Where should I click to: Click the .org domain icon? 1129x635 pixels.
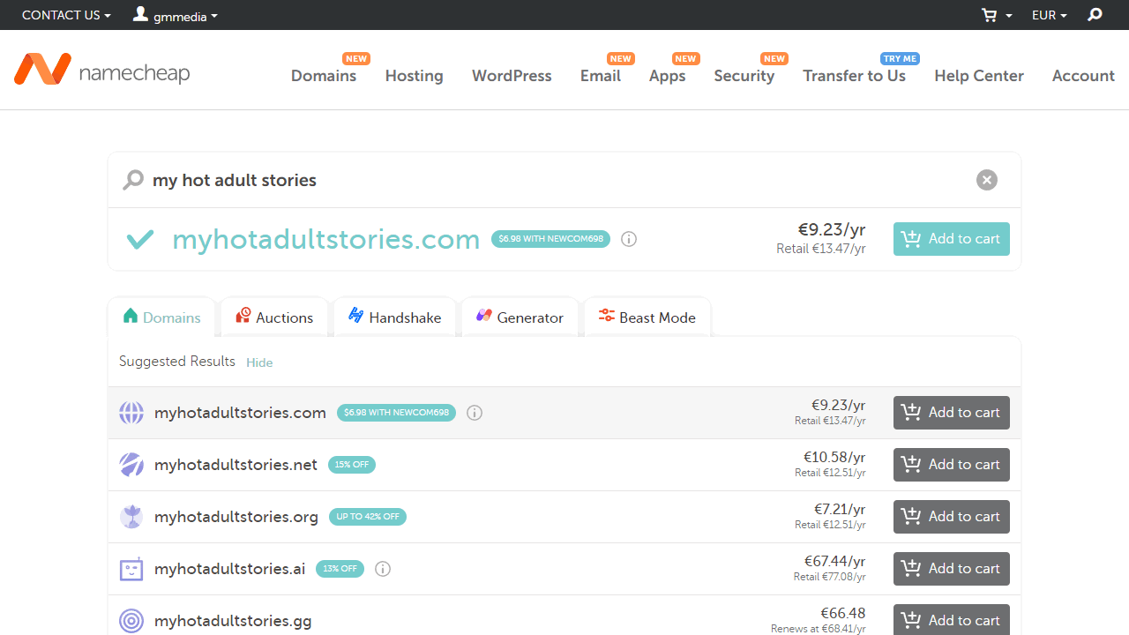(x=131, y=517)
